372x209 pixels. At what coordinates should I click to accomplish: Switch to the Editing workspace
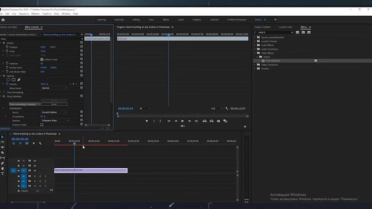click(136, 20)
